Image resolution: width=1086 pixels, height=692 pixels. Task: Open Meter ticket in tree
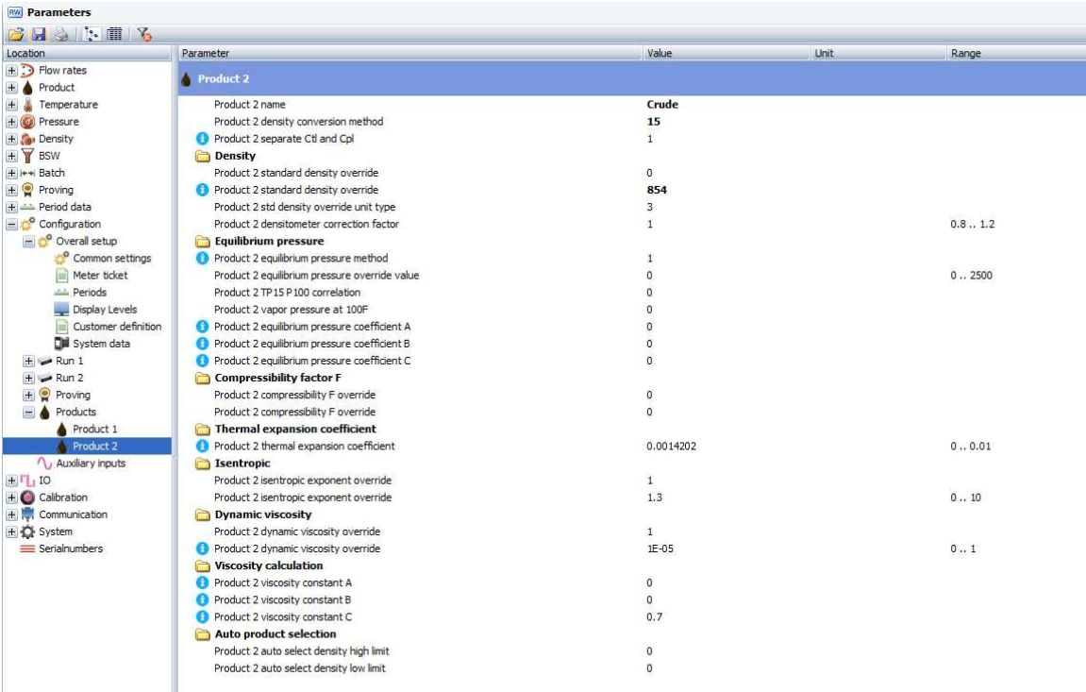coord(100,275)
